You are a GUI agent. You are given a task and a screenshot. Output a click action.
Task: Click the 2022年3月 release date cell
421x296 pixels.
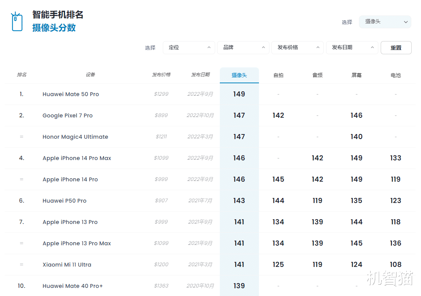pyautogui.click(x=200, y=137)
